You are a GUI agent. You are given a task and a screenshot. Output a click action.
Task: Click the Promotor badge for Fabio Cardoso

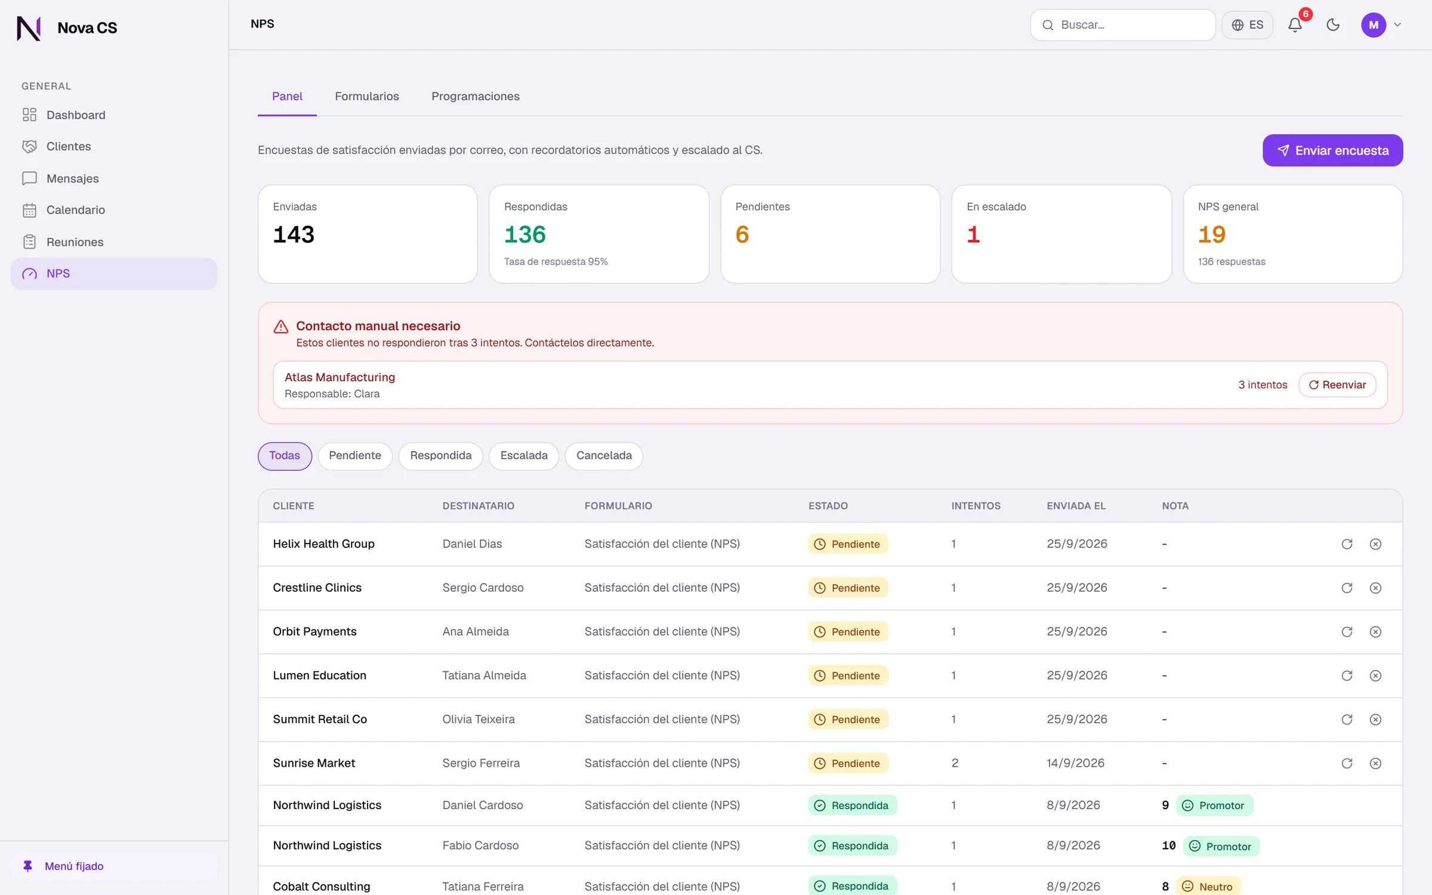[x=1221, y=846]
